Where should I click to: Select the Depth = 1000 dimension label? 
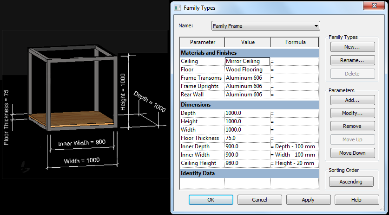pyautogui.click(x=150, y=101)
